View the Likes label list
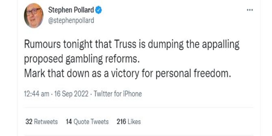The width and height of the screenshot is (272, 136). coord(134,122)
